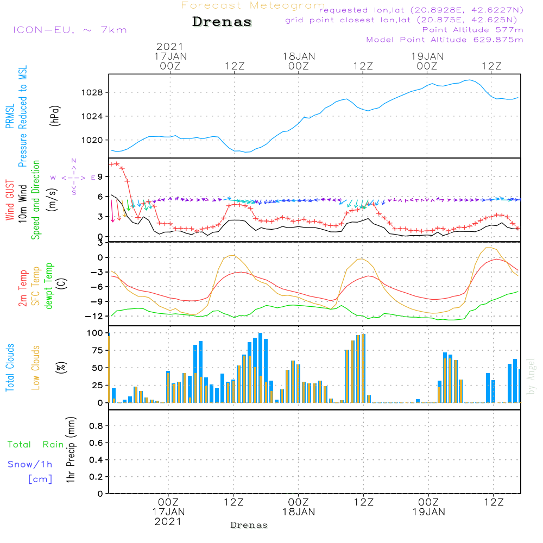543x543 pixels.
Task: Select the requested lon,lat coordinates line
Action: (x=421, y=10)
